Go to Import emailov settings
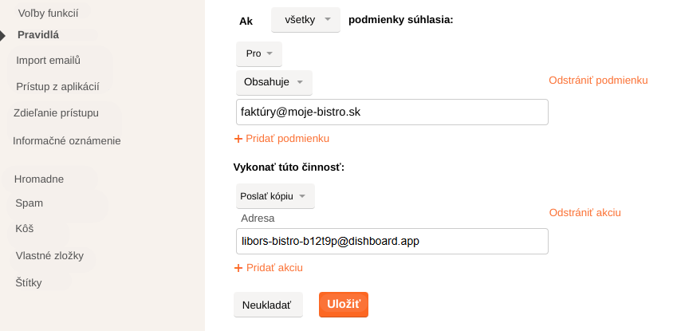673x331 pixels. click(x=48, y=60)
